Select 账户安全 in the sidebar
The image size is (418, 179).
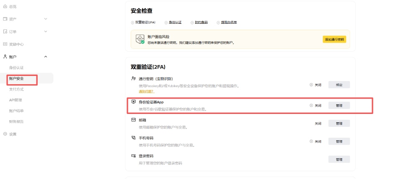16,78
